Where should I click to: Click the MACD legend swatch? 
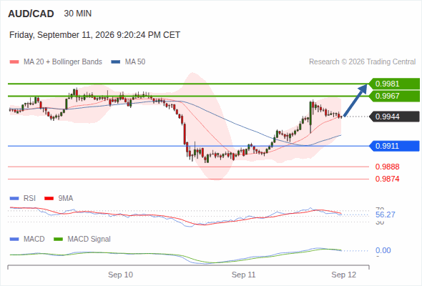pyautogui.click(x=14, y=240)
